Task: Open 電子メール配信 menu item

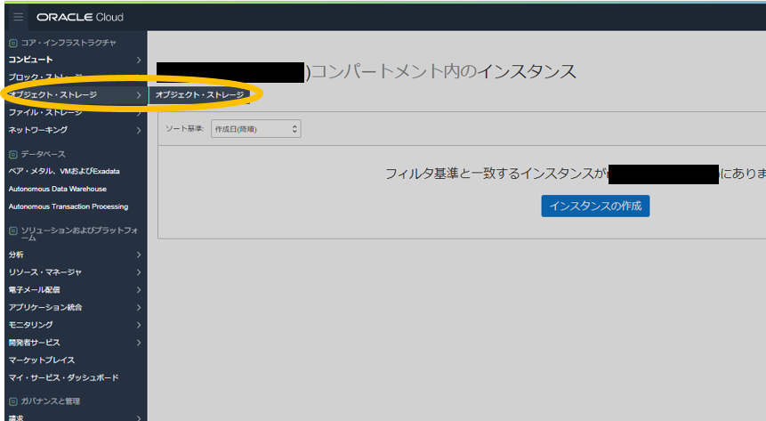Action: [x=34, y=290]
